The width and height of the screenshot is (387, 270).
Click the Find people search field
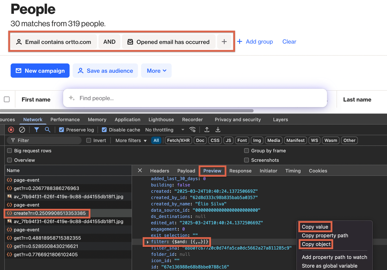point(195,98)
